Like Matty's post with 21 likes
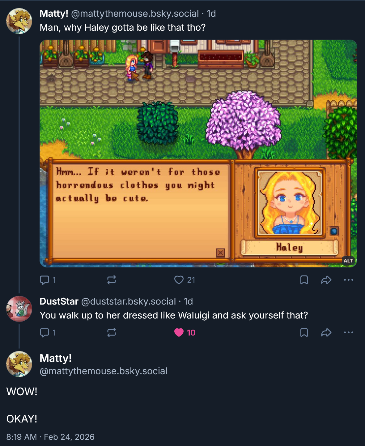Screen dimensions: 365x446 coord(179,280)
